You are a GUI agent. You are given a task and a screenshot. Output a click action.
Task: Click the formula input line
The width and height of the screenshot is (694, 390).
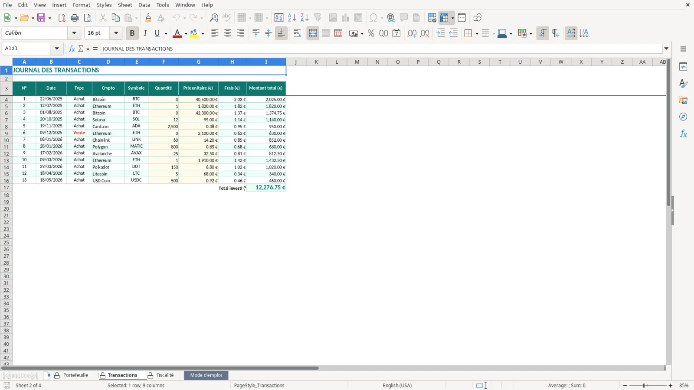click(381, 49)
